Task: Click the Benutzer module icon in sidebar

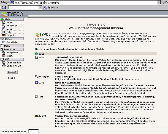Action: click(2, 49)
